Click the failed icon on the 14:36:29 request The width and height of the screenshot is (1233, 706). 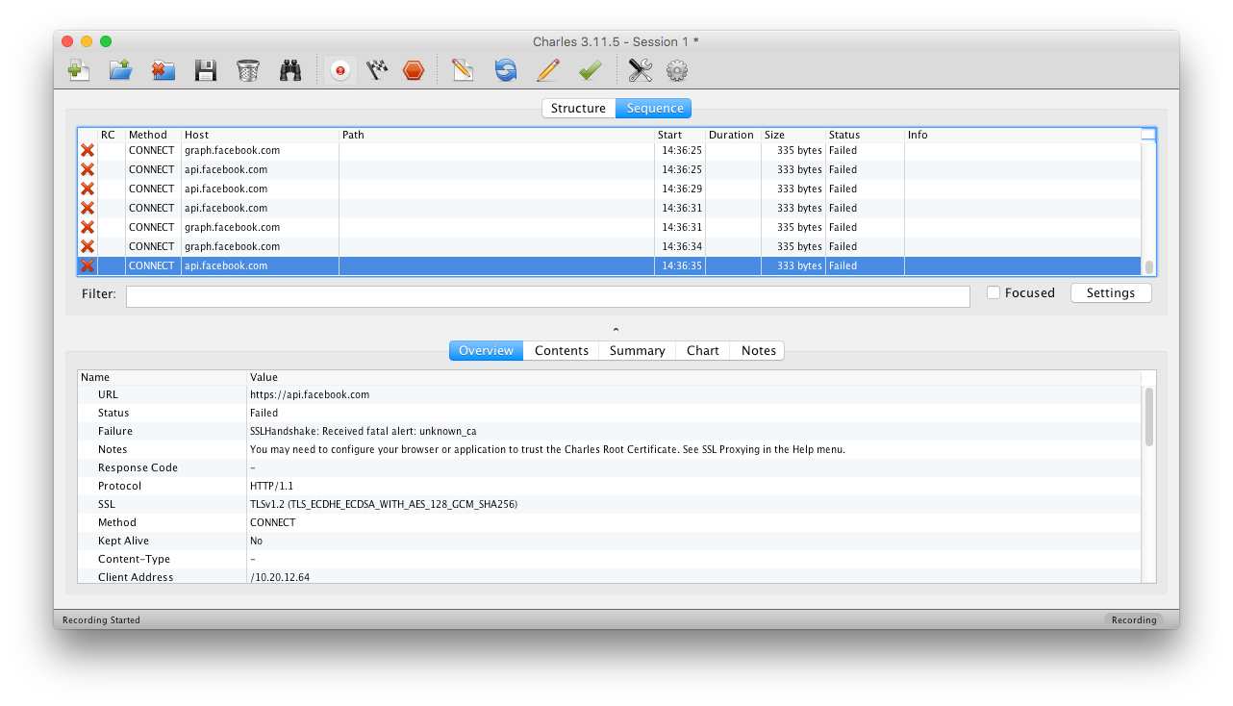coord(88,189)
